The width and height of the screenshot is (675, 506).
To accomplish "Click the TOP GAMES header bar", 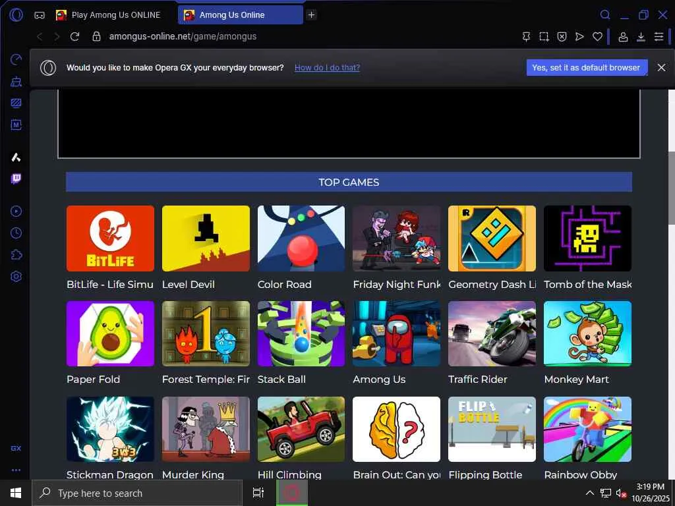I will [x=349, y=182].
